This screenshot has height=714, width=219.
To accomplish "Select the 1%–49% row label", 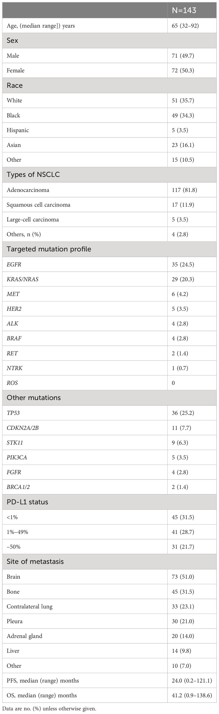I will 17,532.
